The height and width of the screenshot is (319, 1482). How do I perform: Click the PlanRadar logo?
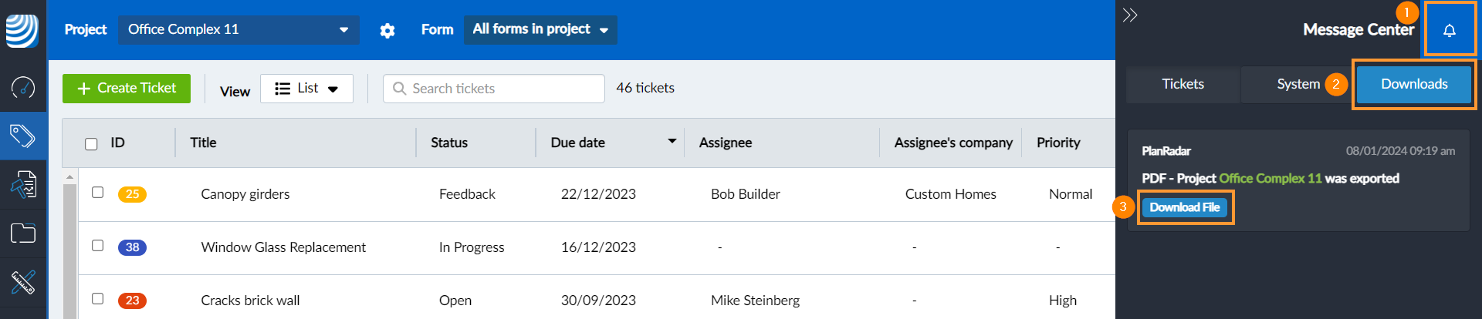[x=22, y=30]
